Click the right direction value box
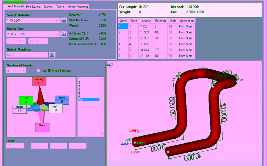The width and height of the screenshot is (267, 166). point(55,110)
